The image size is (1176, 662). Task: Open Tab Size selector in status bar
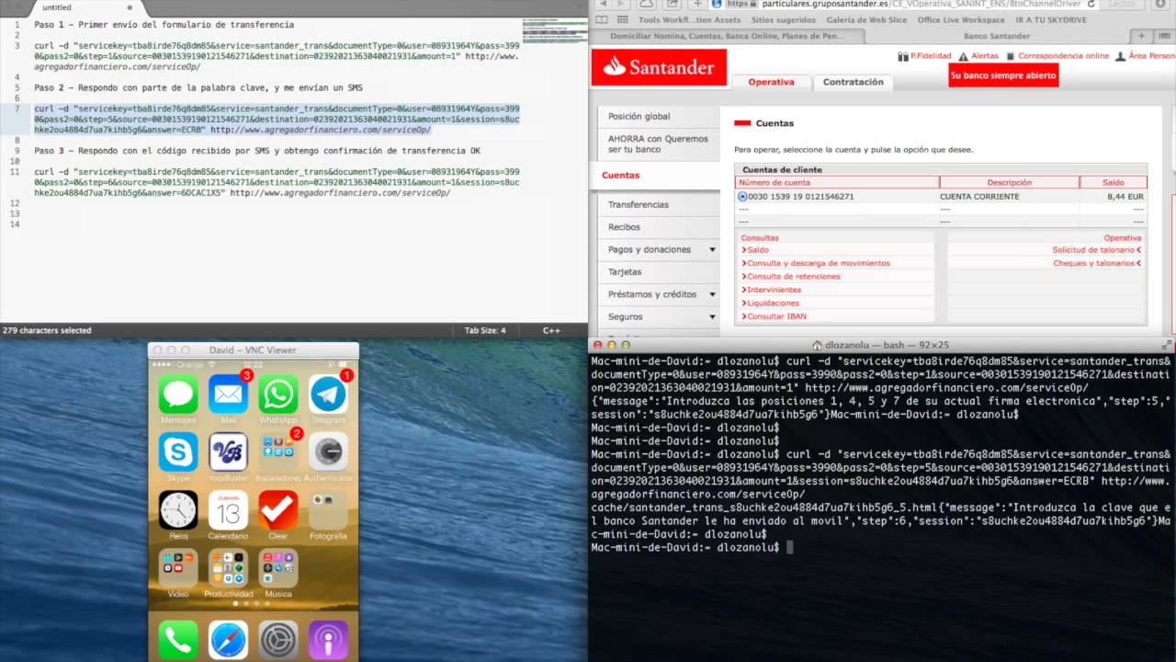click(485, 330)
